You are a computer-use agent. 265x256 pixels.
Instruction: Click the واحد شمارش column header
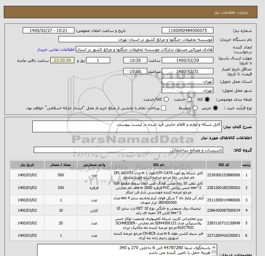(x=94, y=165)
